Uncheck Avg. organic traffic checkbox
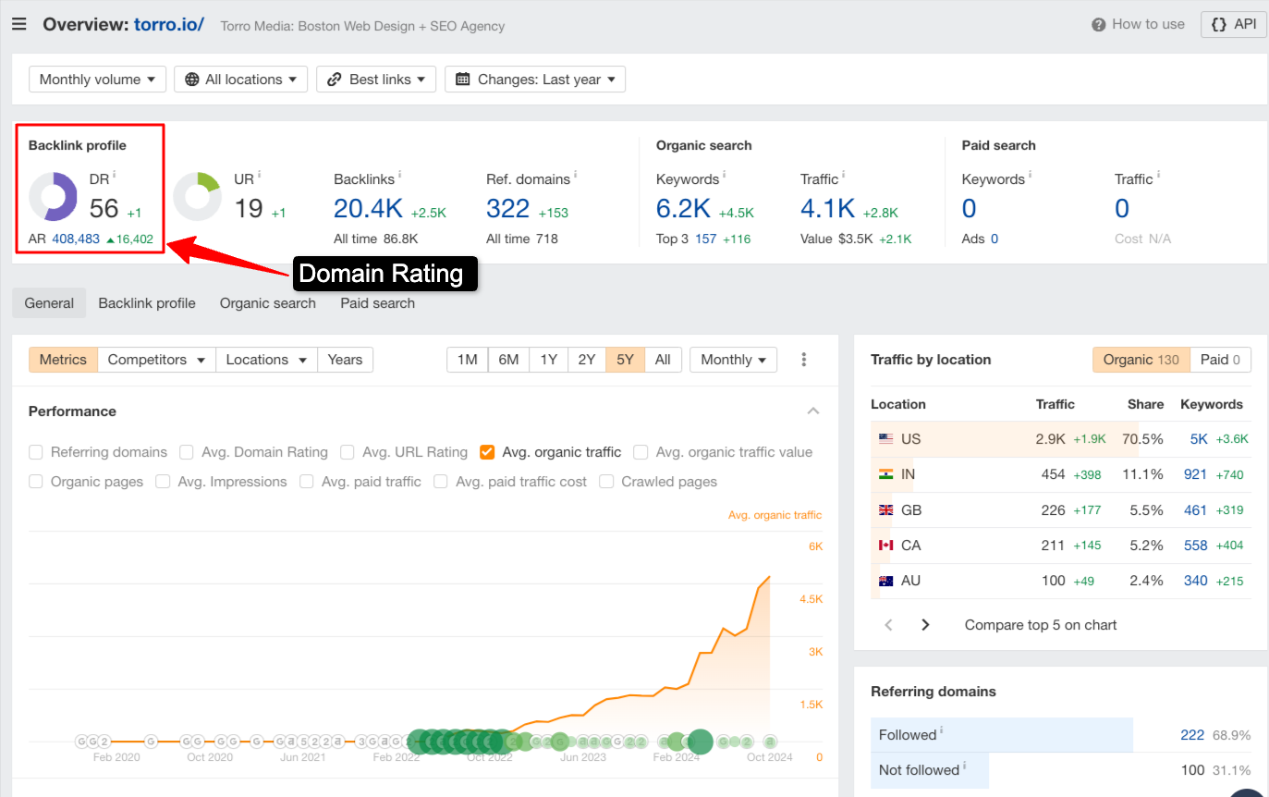This screenshot has width=1269, height=797. click(487, 452)
